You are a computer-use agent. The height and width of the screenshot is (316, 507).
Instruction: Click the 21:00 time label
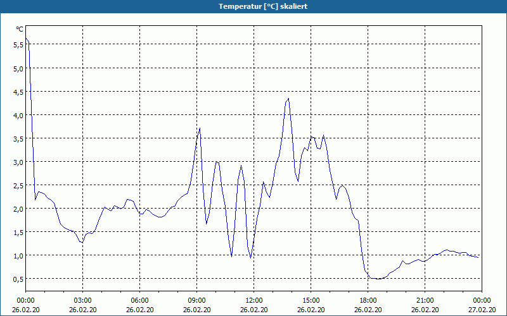pos(425,301)
